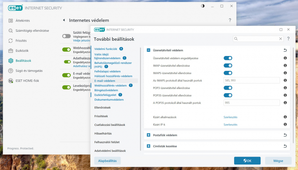Select Webhozzáférés-védelem in settings tree
Image resolution: width=298 pixels, height=170 pixels.
(111, 85)
